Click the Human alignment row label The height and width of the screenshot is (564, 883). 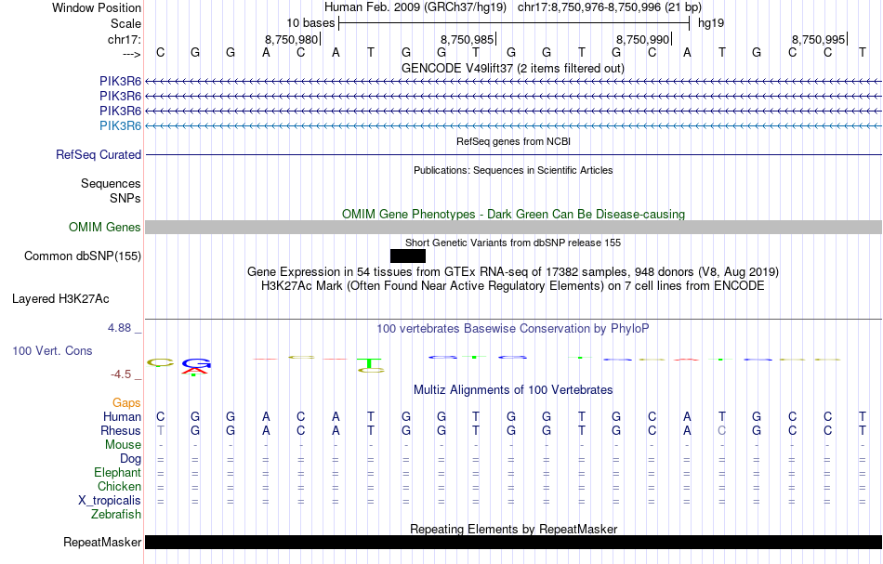pos(122,416)
